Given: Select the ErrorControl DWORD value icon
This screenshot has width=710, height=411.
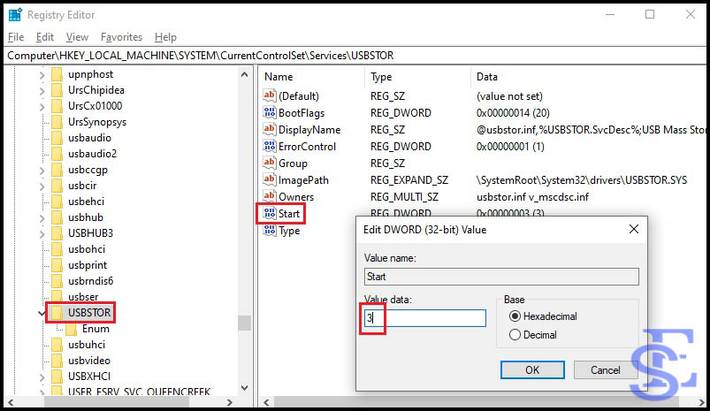Looking at the screenshot, I should pos(270,146).
